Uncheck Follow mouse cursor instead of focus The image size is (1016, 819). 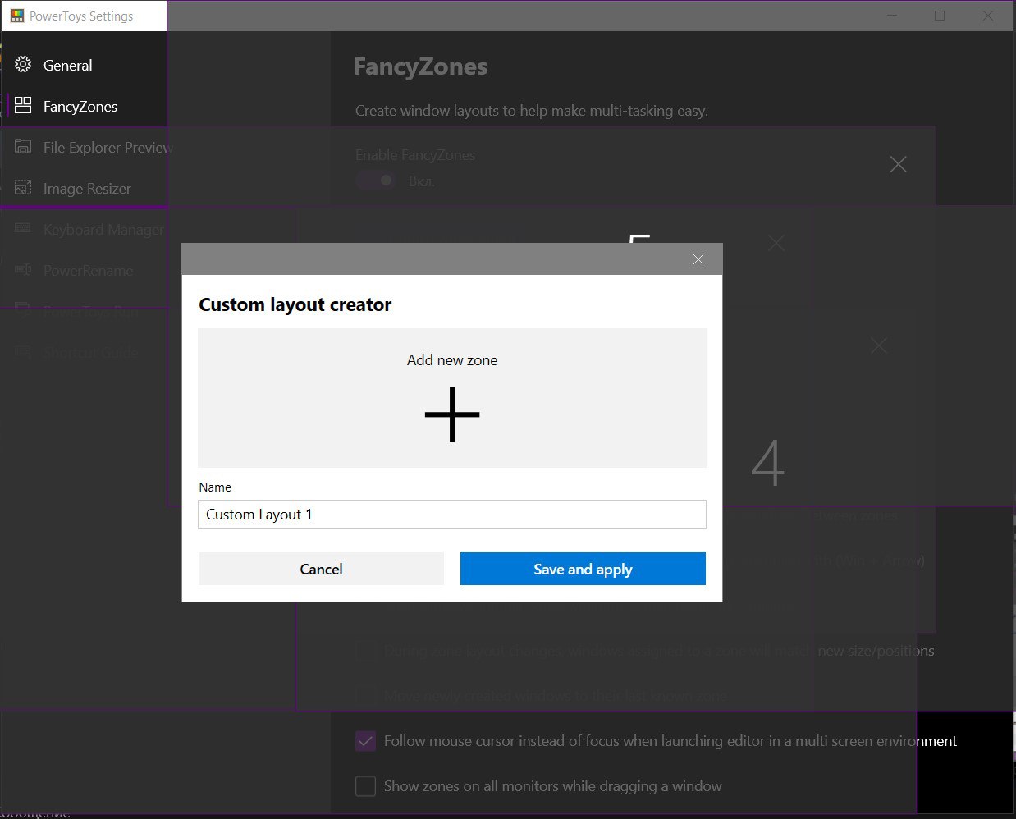[x=365, y=741]
